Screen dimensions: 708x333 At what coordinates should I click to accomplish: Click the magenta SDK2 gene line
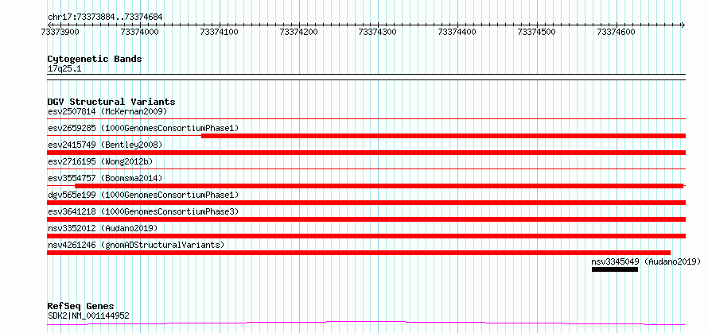click(x=366, y=323)
